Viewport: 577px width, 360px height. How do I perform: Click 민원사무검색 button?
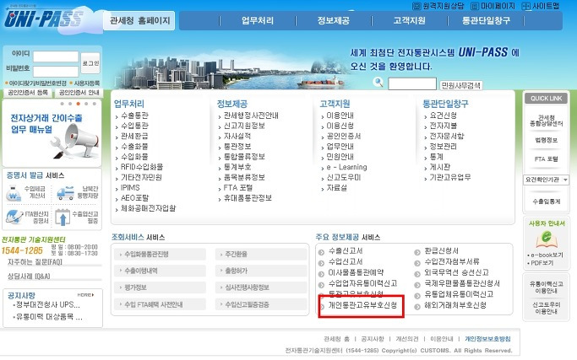click(x=461, y=86)
